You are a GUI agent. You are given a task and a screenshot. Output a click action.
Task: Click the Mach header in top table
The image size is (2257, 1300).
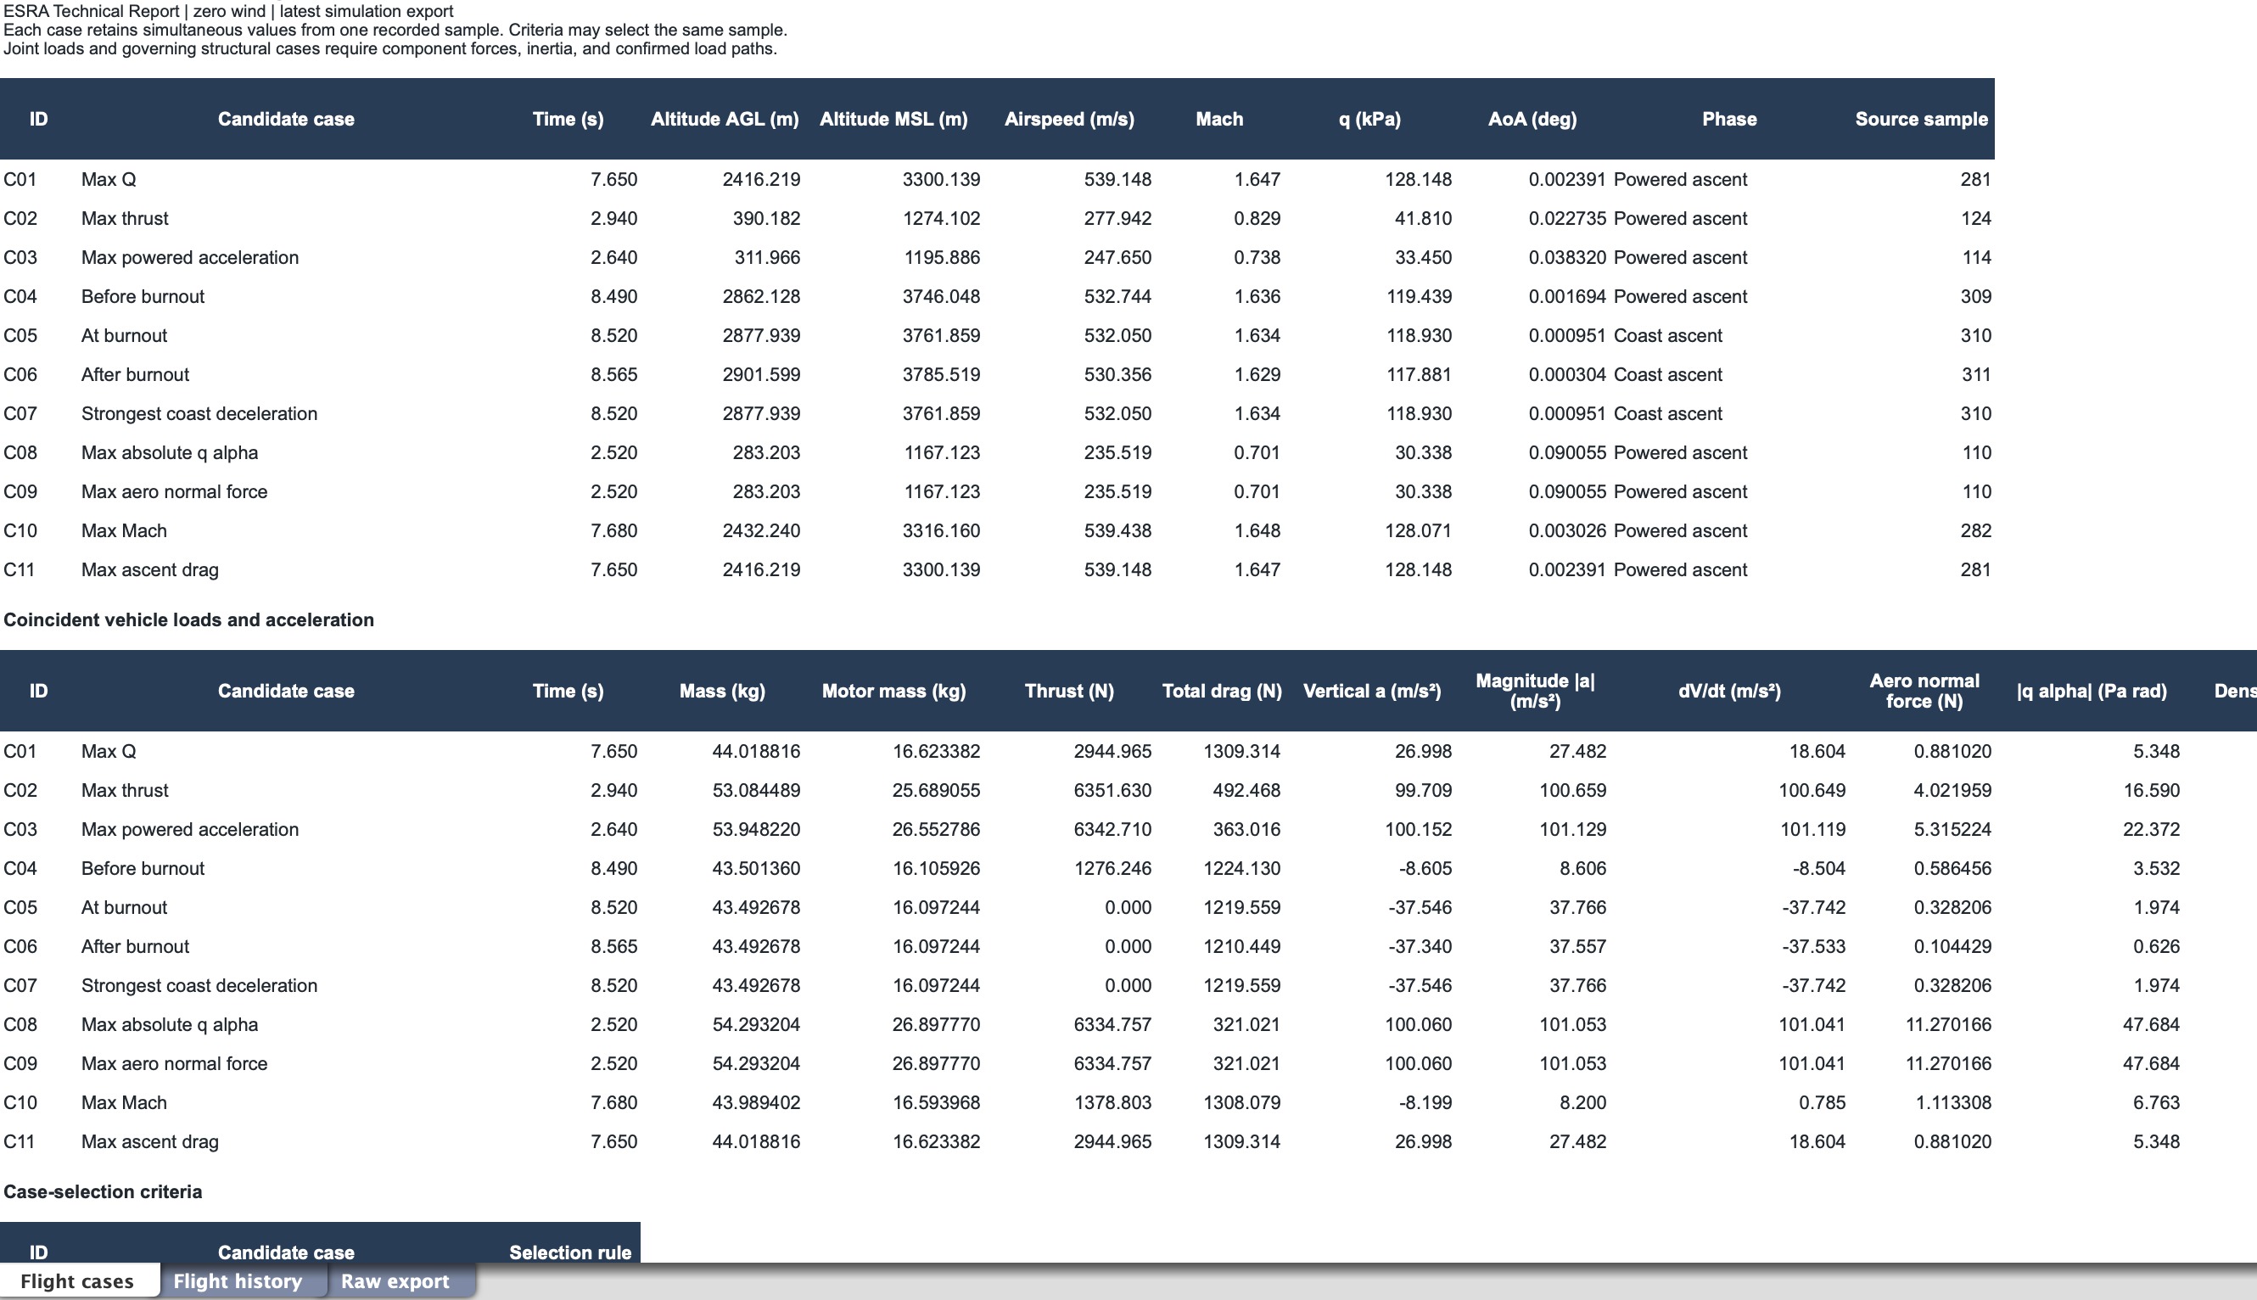tap(1218, 119)
